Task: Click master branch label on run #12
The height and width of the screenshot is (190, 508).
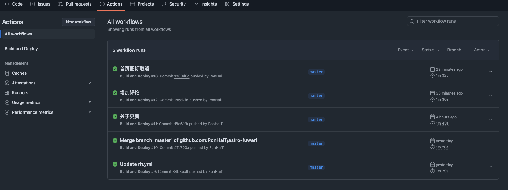Action: tap(316, 96)
